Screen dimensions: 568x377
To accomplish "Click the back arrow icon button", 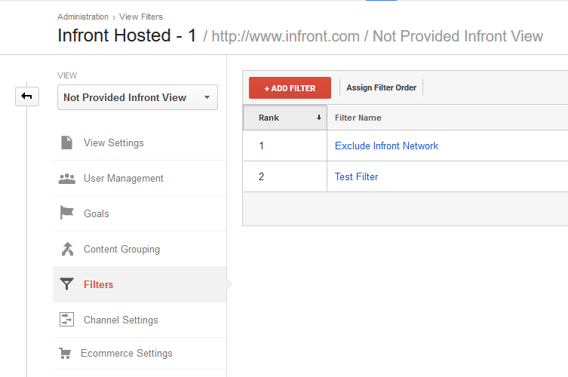I will (x=27, y=97).
